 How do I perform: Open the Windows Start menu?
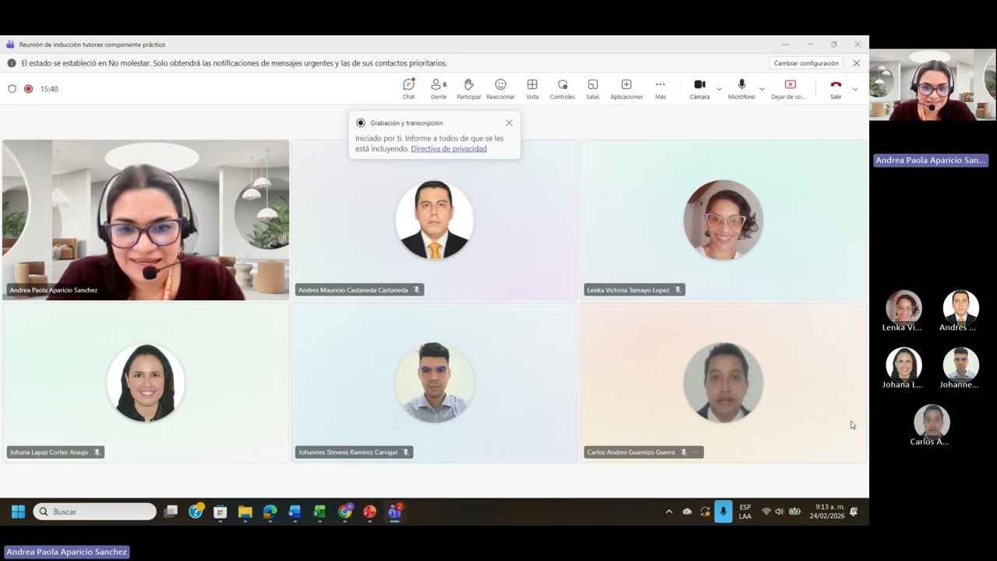coord(18,512)
